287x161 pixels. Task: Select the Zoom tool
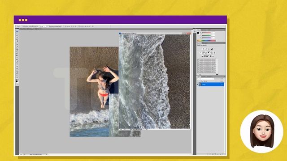click(x=17, y=77)
